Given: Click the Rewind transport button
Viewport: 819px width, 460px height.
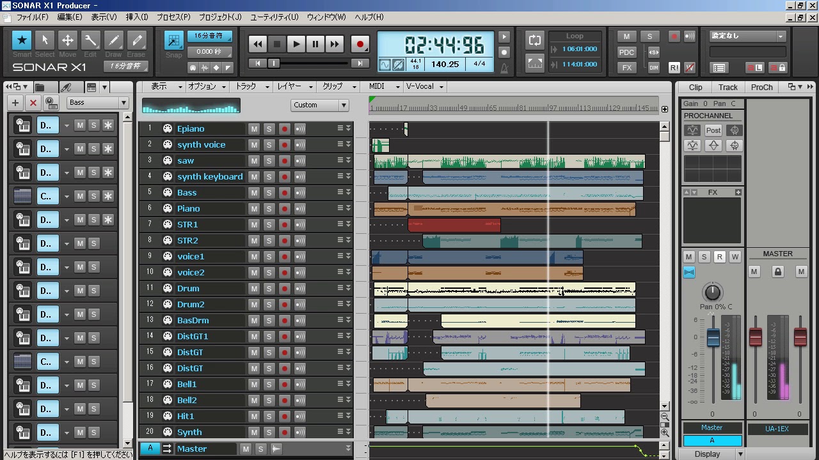Looking at the screenshot, I should coord(258,44).
